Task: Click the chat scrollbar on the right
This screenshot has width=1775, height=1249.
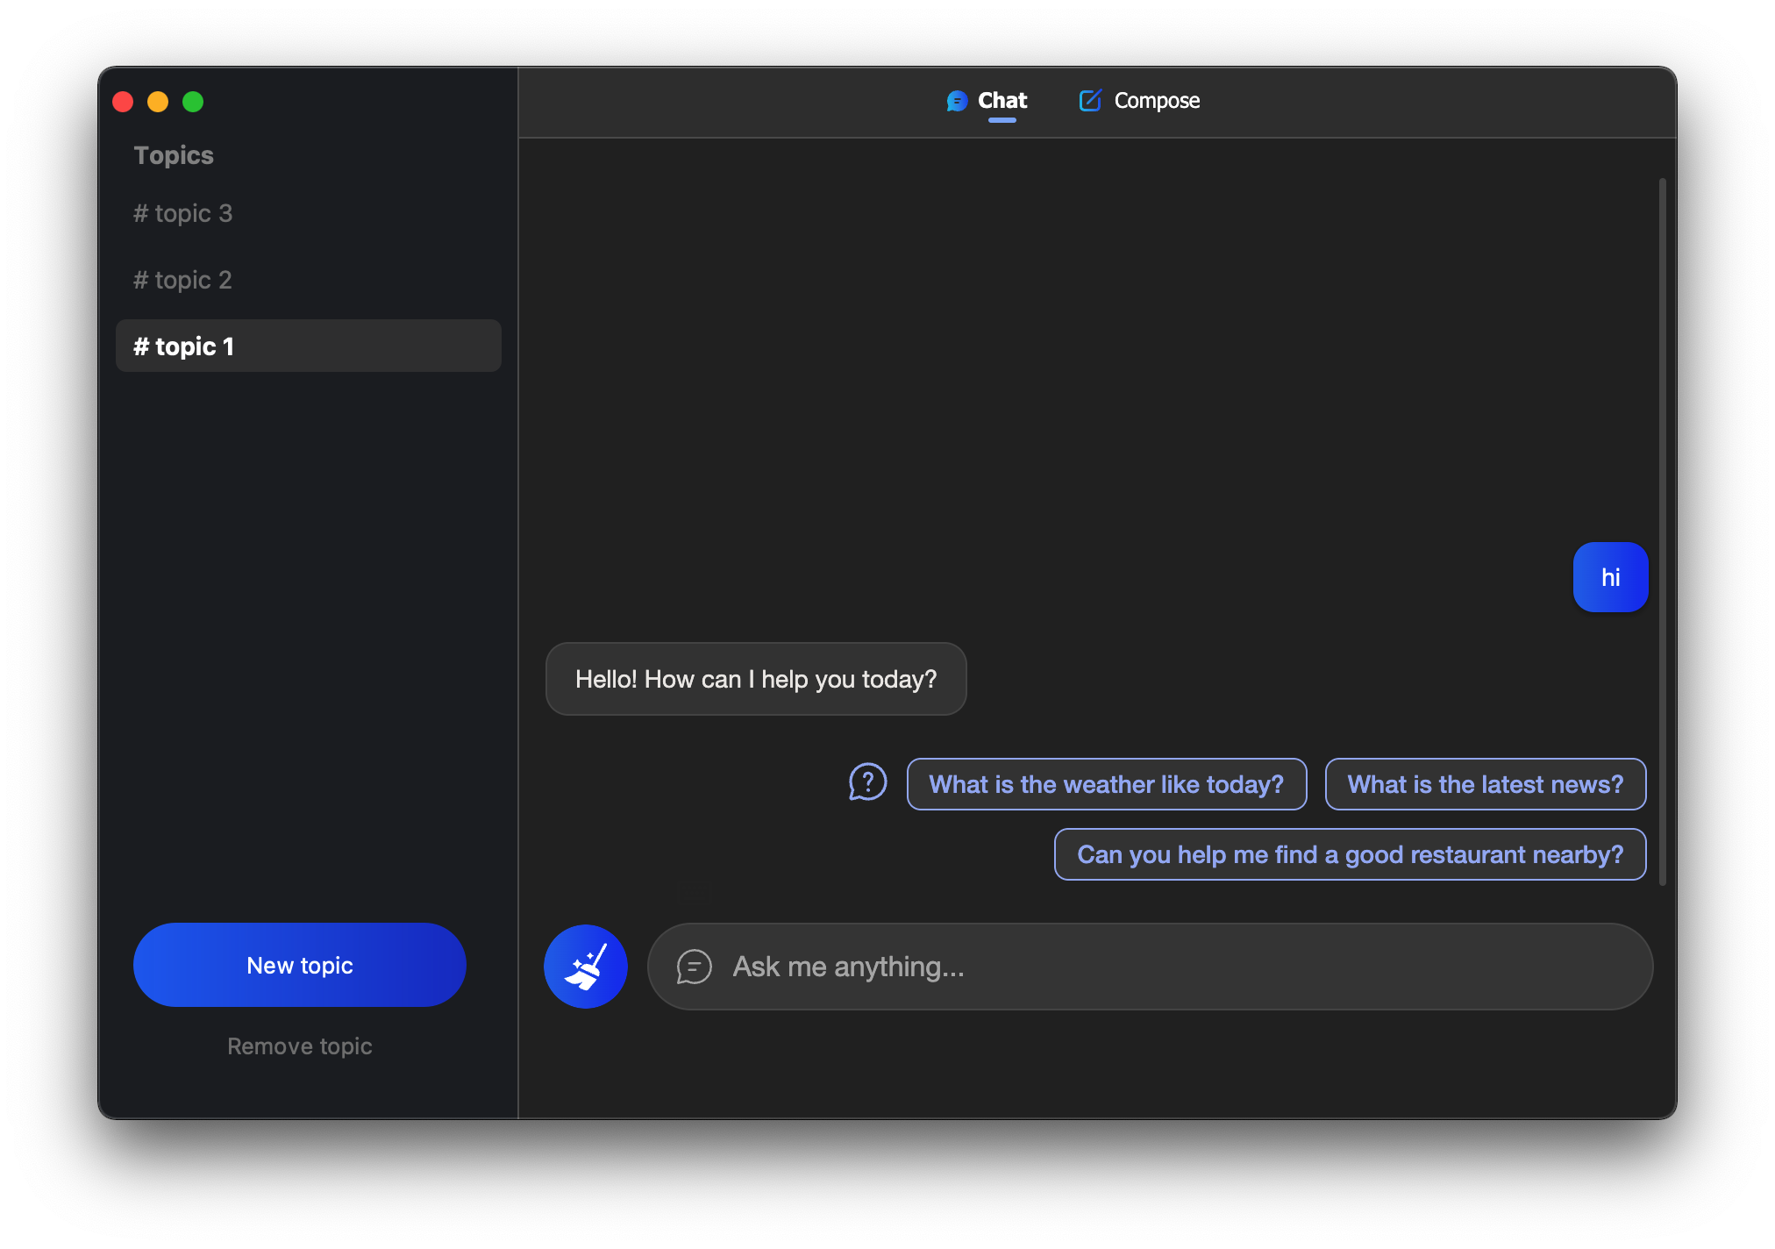Action: [1662, 532]
